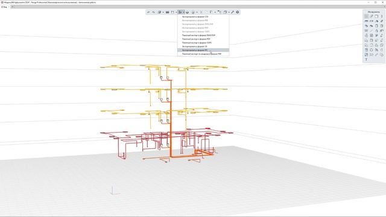The height and width of the screenshot is (217, 386).
Task: Open dropdown arrow beside the project icon
Action: [x=163, y=12]
